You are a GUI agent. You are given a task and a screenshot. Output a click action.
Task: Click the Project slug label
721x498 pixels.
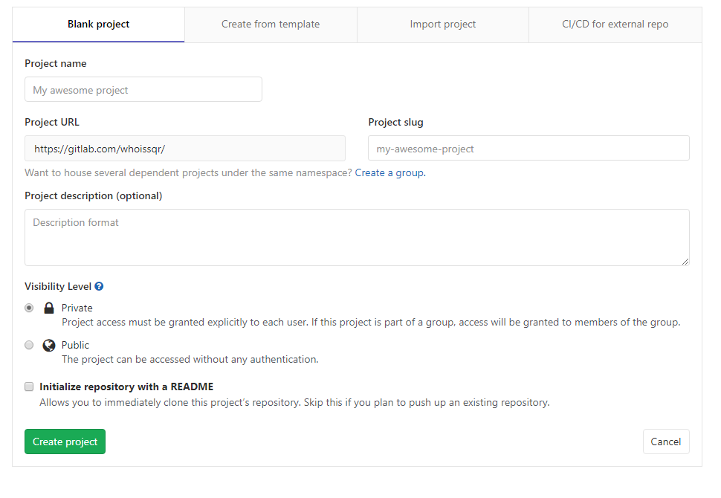pos(396,123)
